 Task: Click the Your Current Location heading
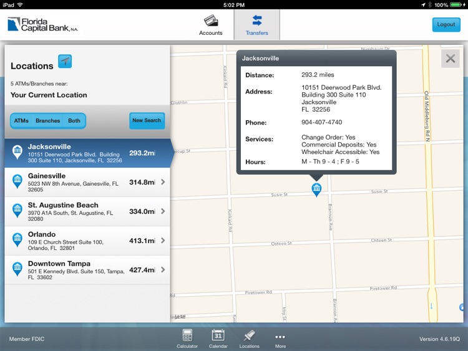tap(49, 95)
